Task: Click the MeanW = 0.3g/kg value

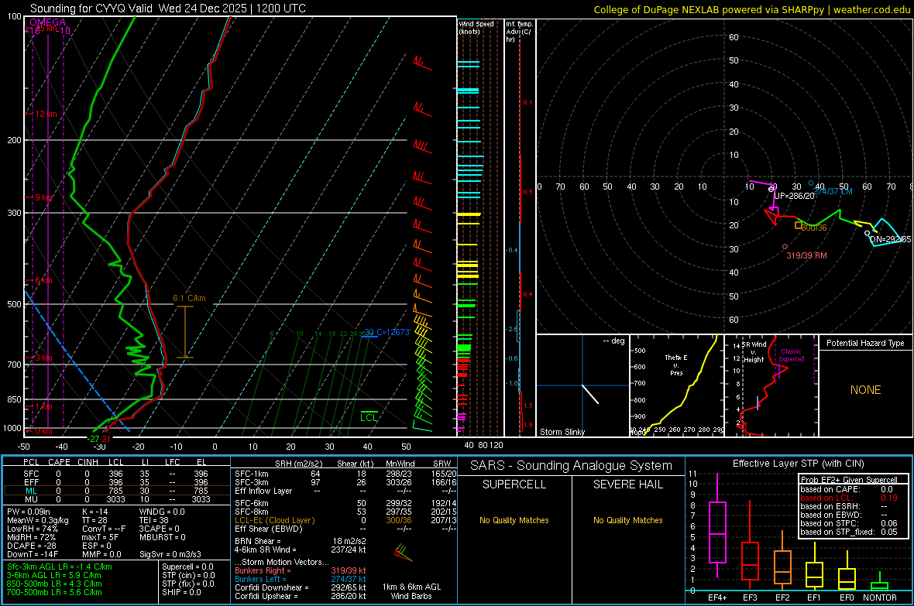Action: 38,520
